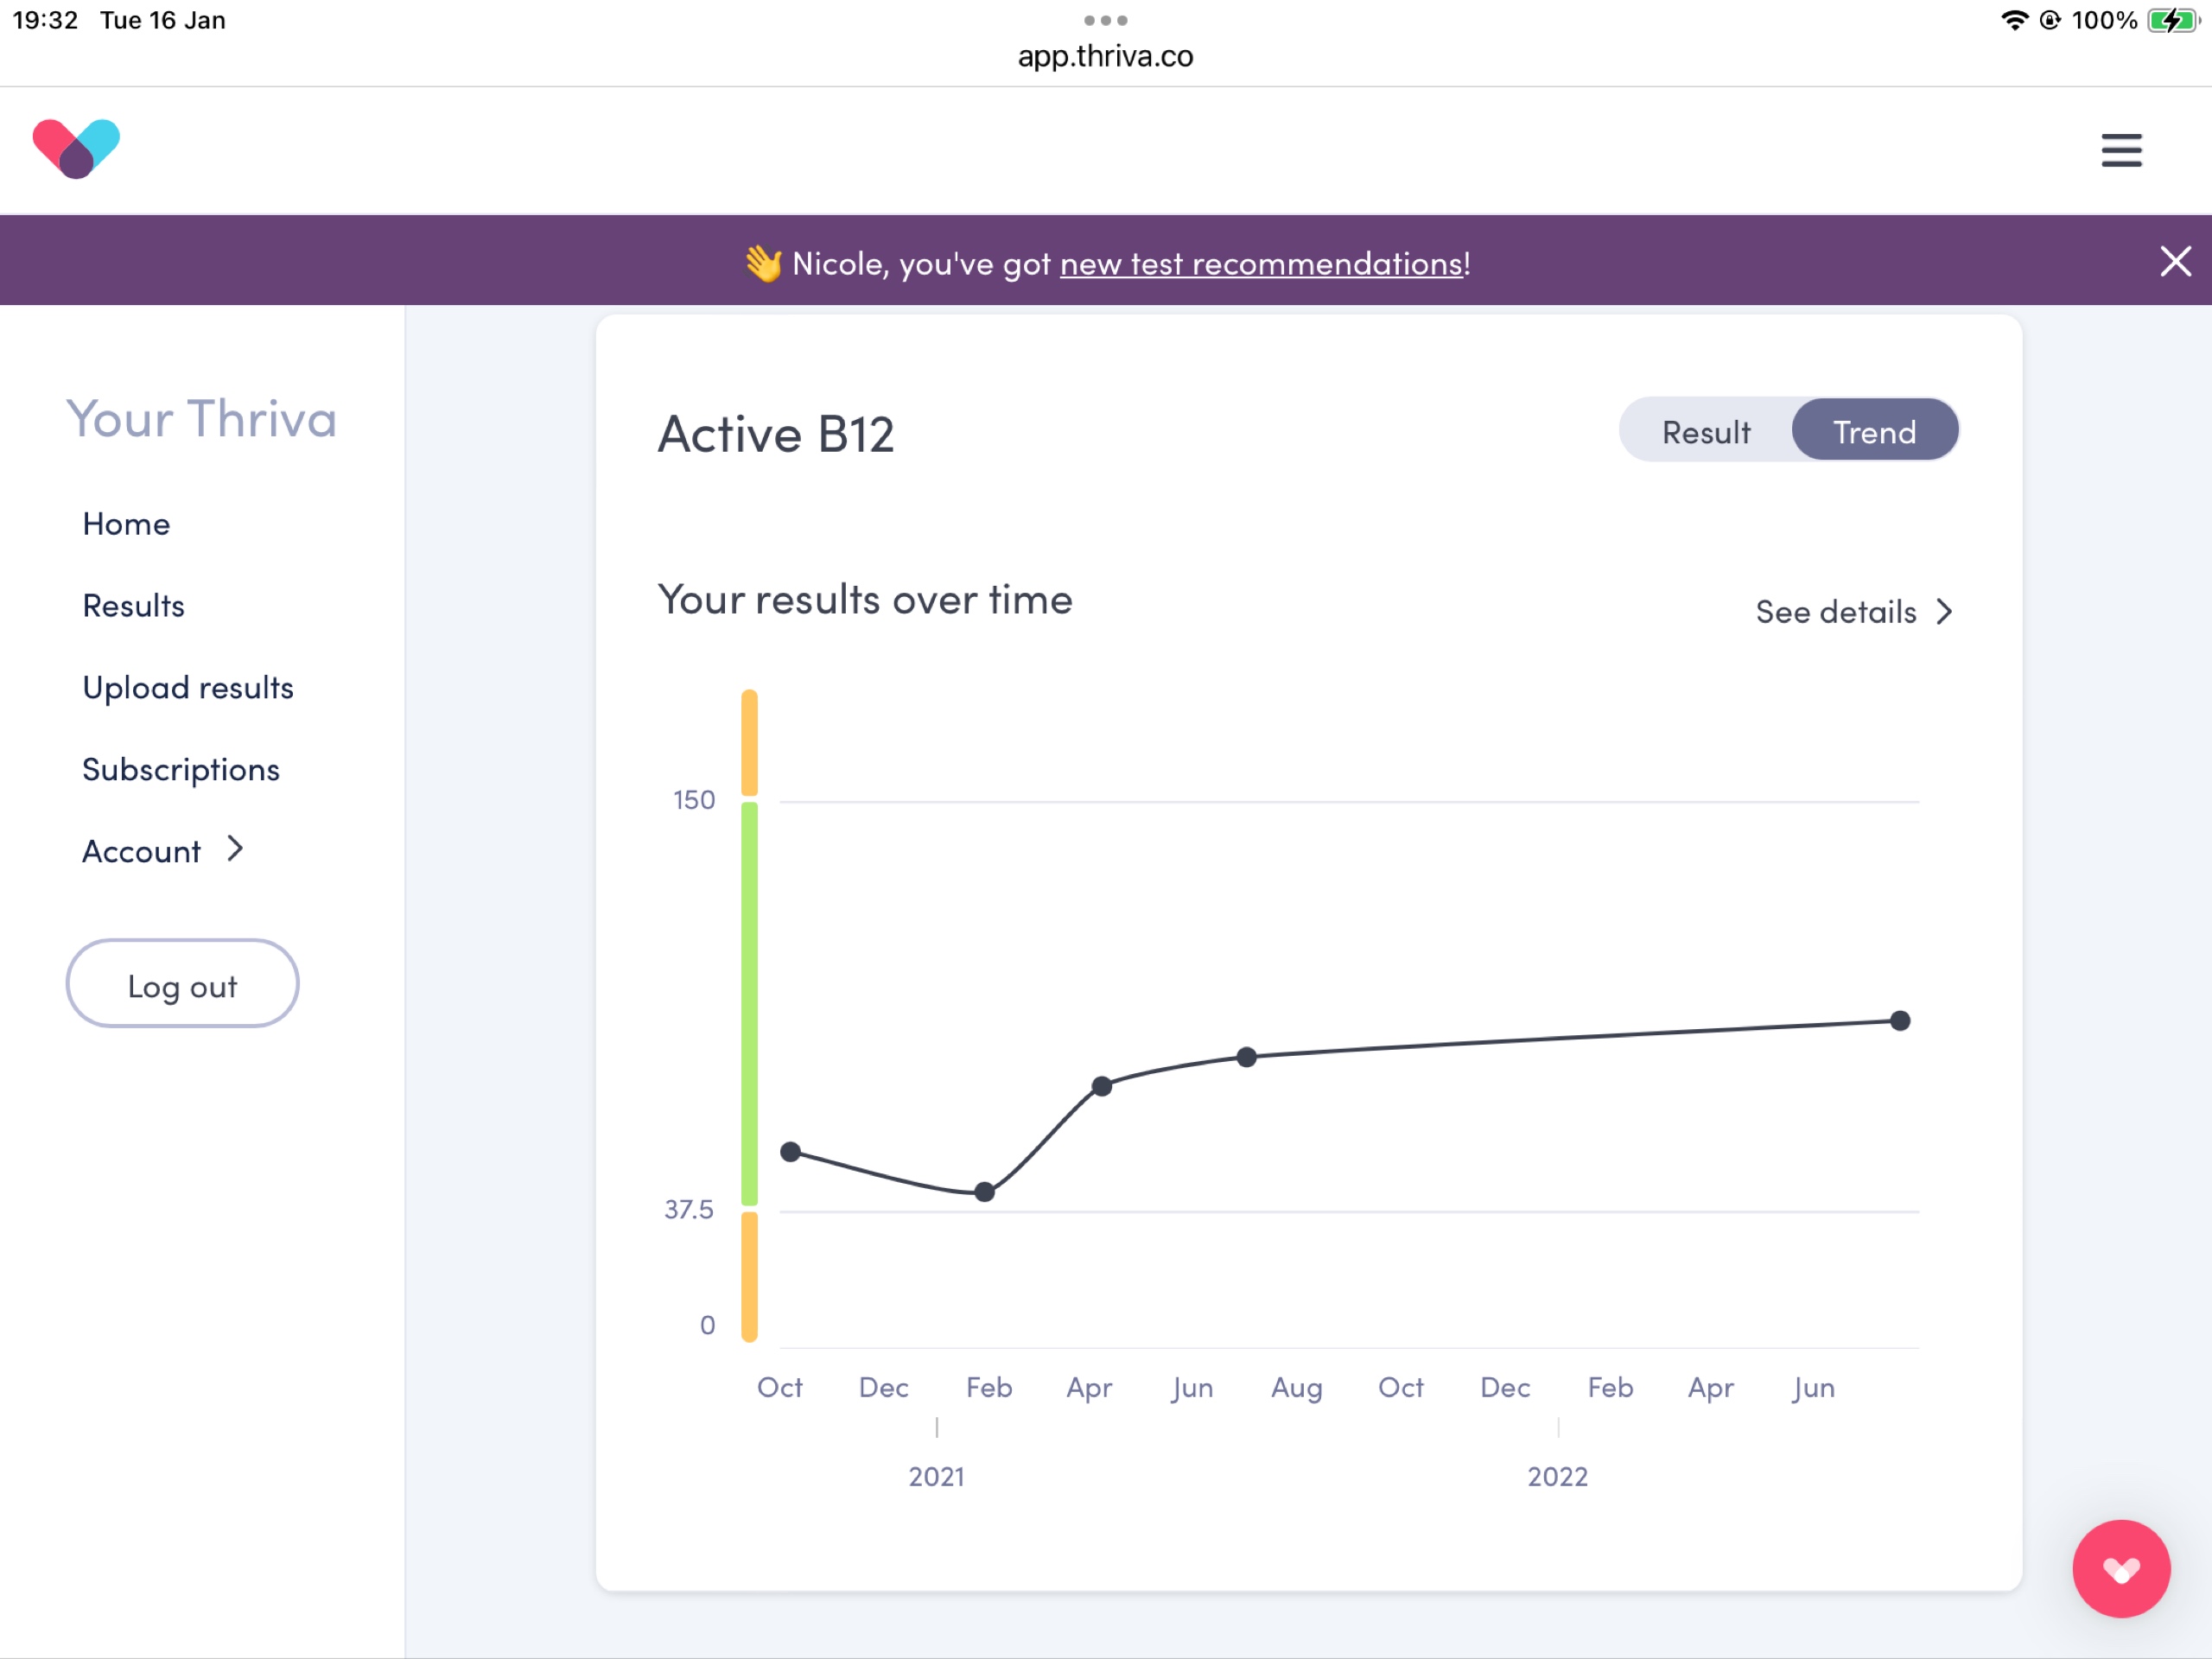2212x1659 pixels.
Task: Click the data point near Apr 2021
Action: [x=1101, y=1086]
